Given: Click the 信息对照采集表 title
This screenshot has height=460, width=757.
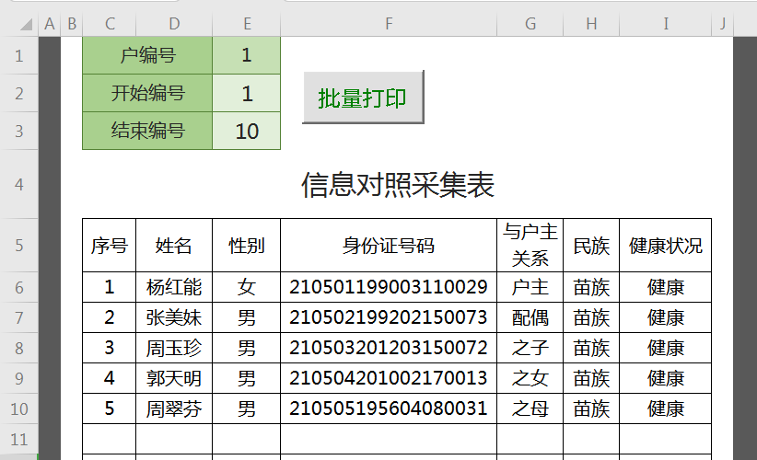Looking at the screenshot, I should pos(397,185).
